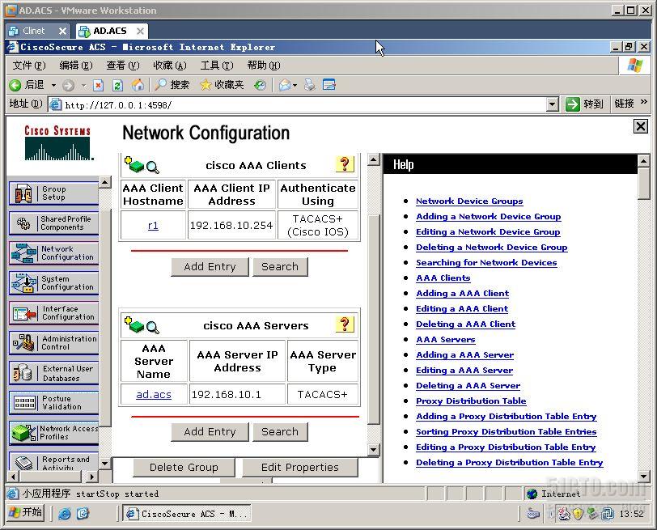This screenshot has width=657, height=530.
Task: Open Network Device Groups help link
Action: coord(469,201)
